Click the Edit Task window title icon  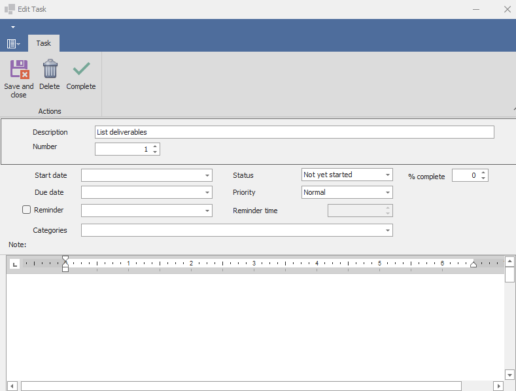[10, 9]
